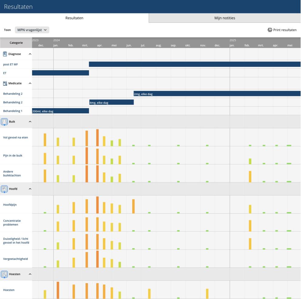Collapse the Diagnose section chevron
Viewport: 301px width, 299px height.
(30, 54)
